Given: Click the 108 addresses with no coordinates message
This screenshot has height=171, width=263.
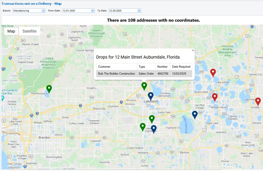Looking at the screenshot, I should pyautogui.click(x=154, y=20).
